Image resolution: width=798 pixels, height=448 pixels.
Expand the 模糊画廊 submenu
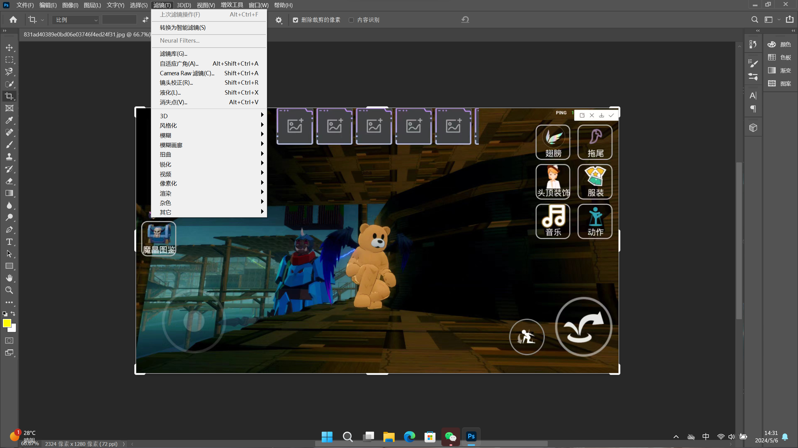(x=209, y=145)
